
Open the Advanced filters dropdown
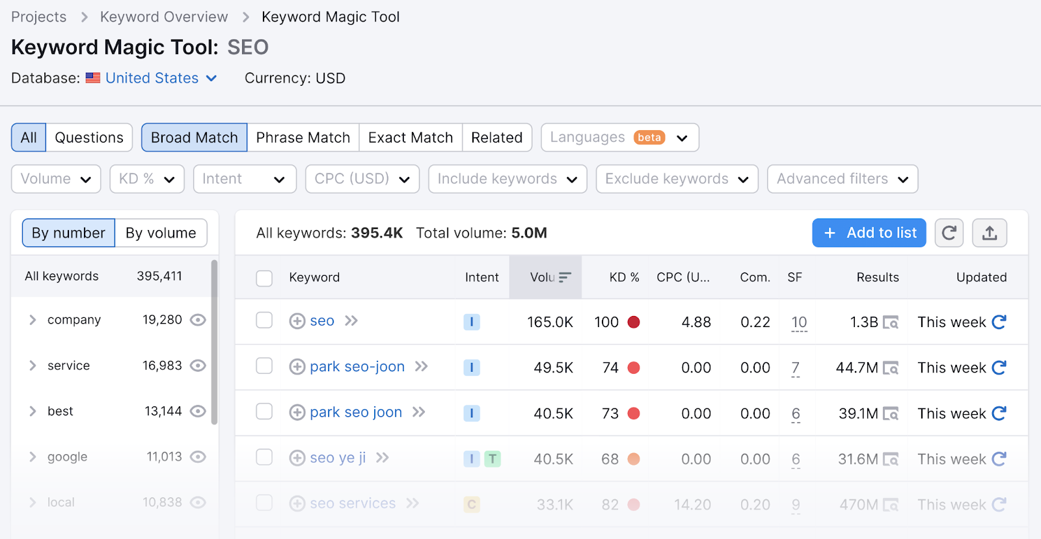click(843, 179)
